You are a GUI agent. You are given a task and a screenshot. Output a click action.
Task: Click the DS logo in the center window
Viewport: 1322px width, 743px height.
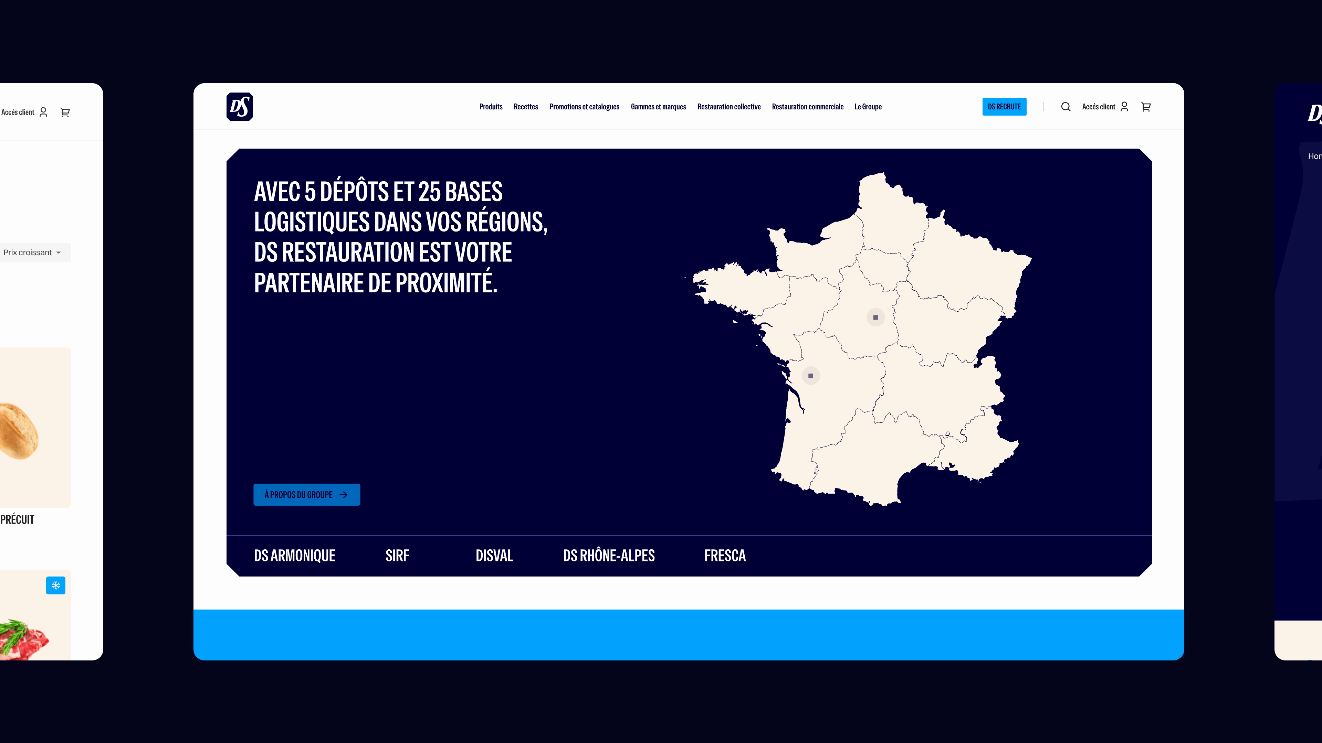(240, 107)
